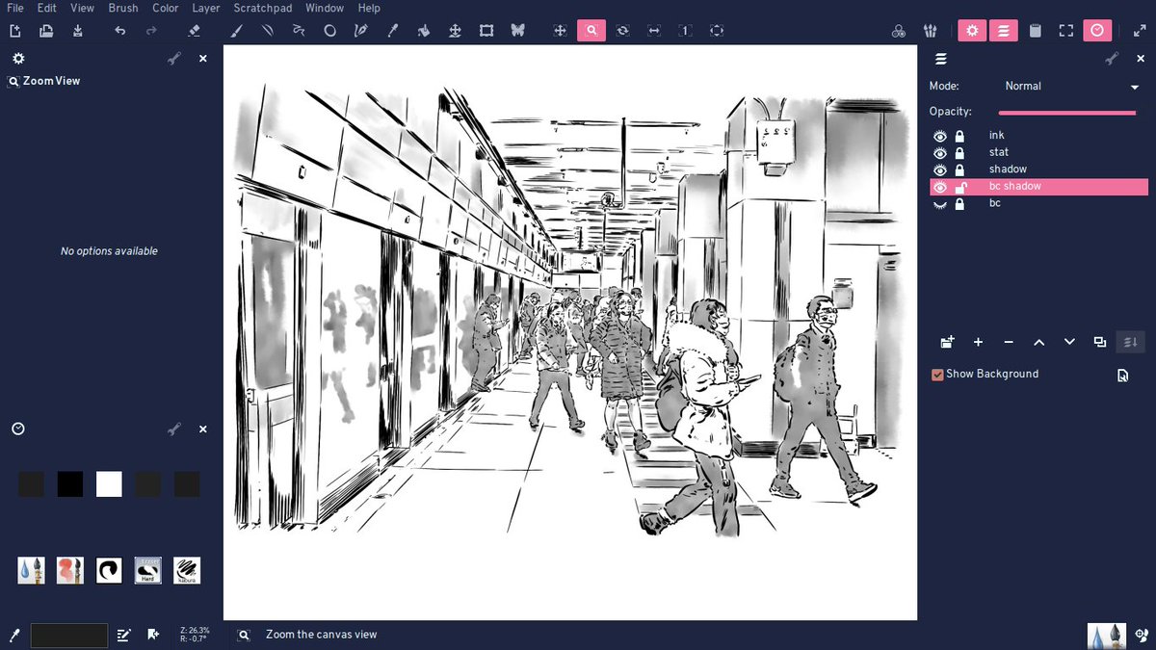1156x650 pixels.
Task: Lock the bc shadow layer padlock
Action: coord(959,187)
